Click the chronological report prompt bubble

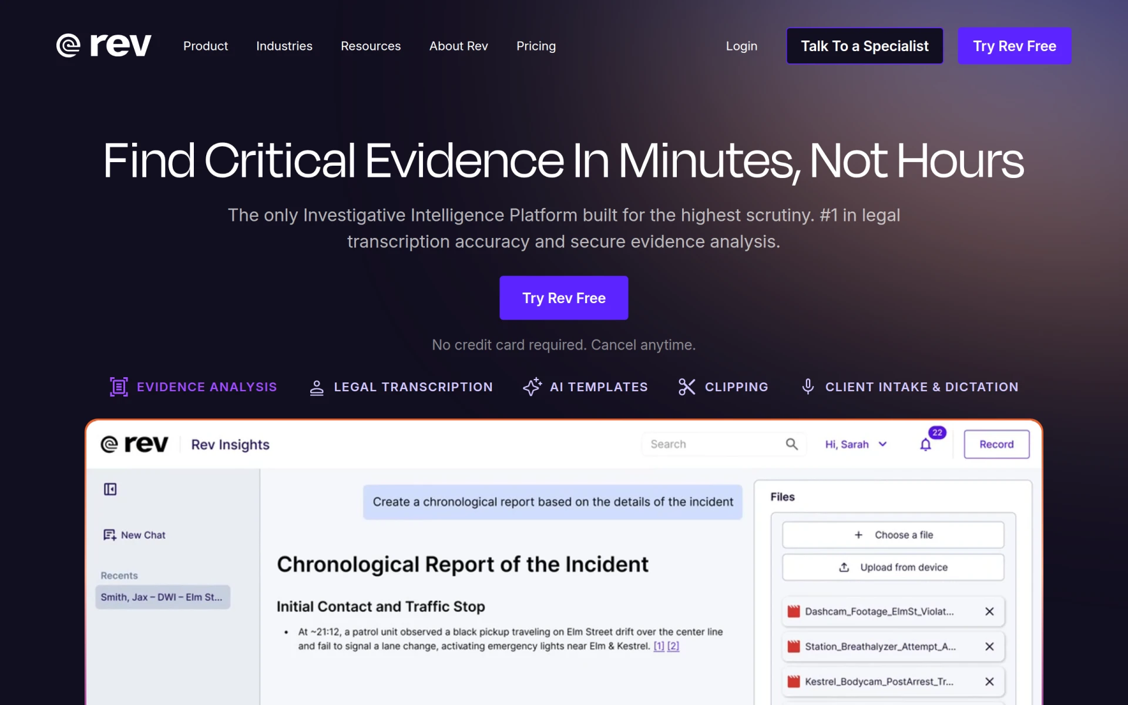[552, 502]
